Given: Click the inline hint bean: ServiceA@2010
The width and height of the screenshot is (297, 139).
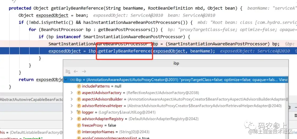Looking at the screenshot, I should coord(191,15).
